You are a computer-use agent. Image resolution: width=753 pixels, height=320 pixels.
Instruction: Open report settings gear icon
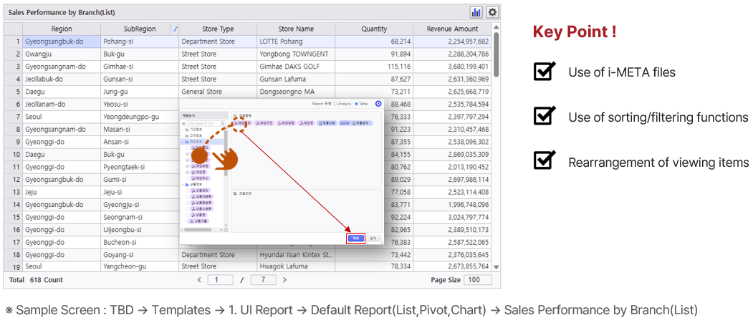[x=492, y=12]
